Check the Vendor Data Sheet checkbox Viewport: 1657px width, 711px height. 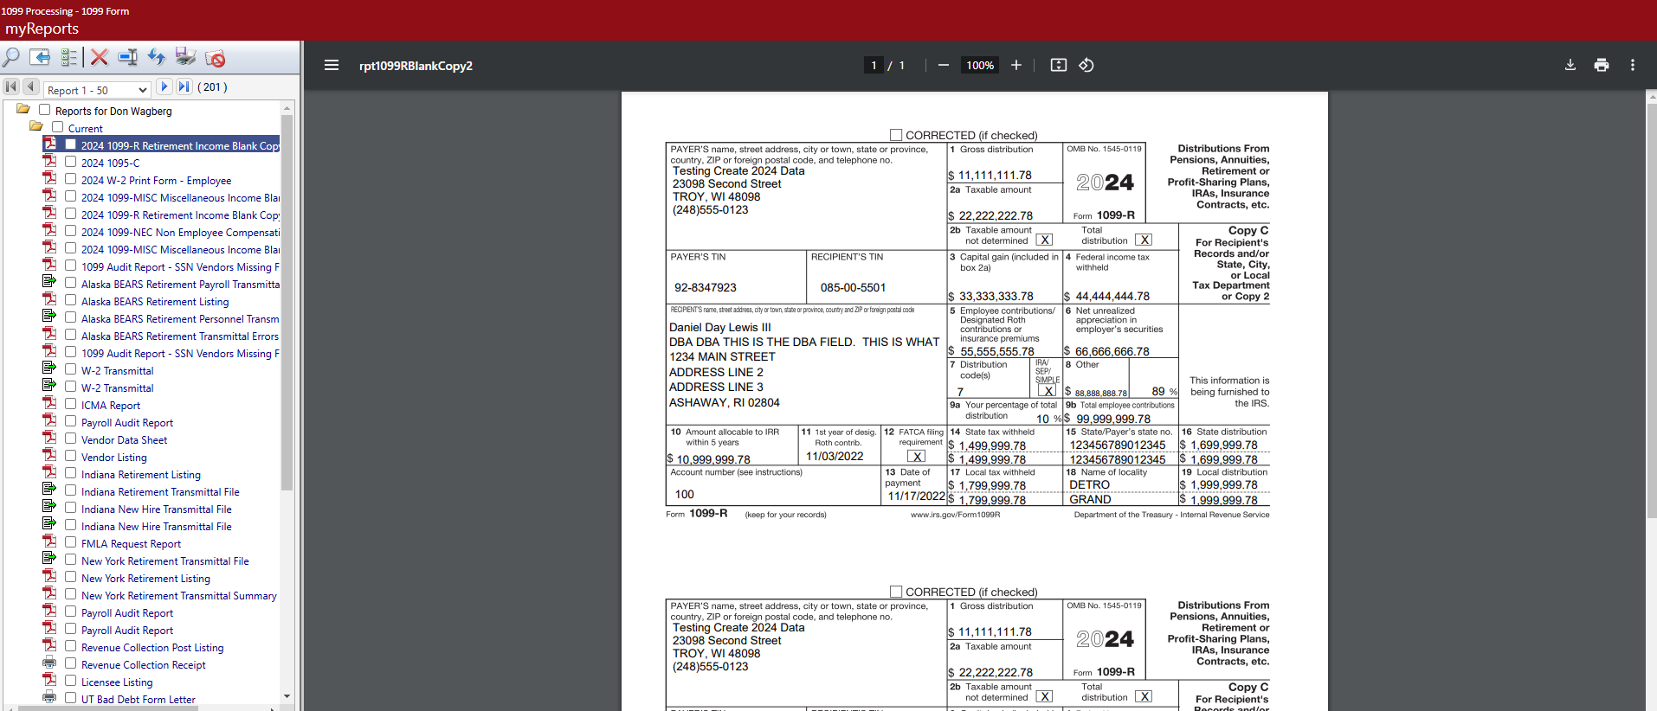[x=71, y=439]
